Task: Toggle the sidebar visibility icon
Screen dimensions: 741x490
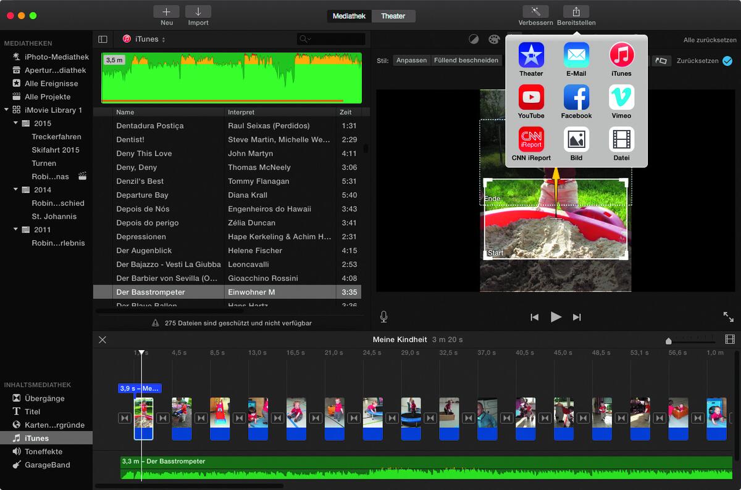Action: point(103,39)
